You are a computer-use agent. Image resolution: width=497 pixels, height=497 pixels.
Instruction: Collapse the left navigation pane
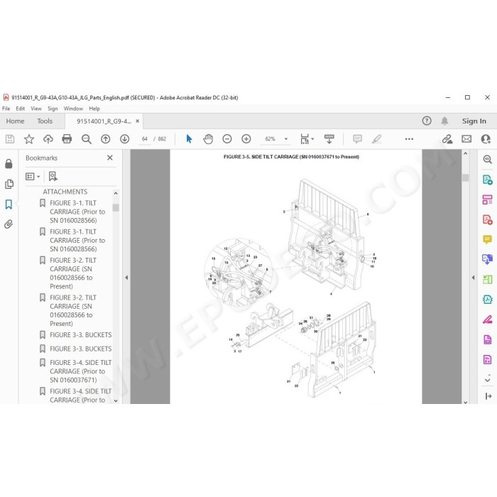[x=126, y=278]
